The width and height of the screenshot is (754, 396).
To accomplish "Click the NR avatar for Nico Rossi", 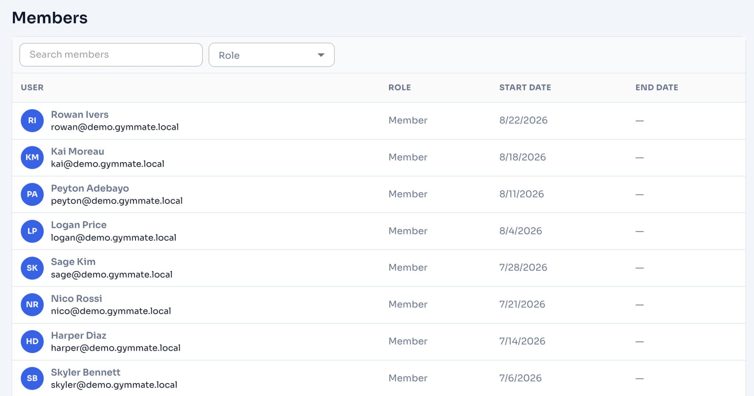I will [x=32, y=304].
